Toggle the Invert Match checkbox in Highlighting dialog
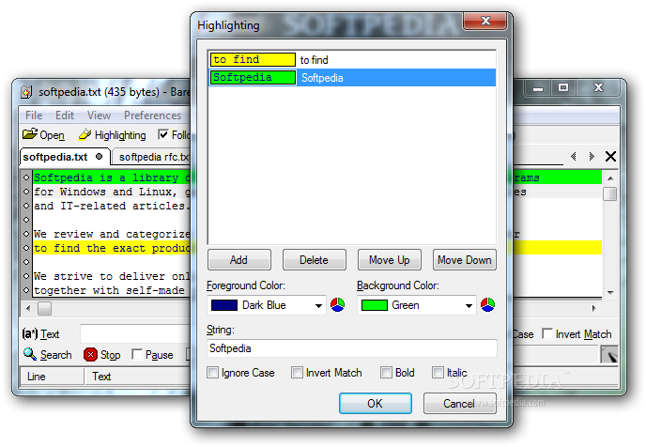The image size is (646, 447). click(x=297, y=373)
